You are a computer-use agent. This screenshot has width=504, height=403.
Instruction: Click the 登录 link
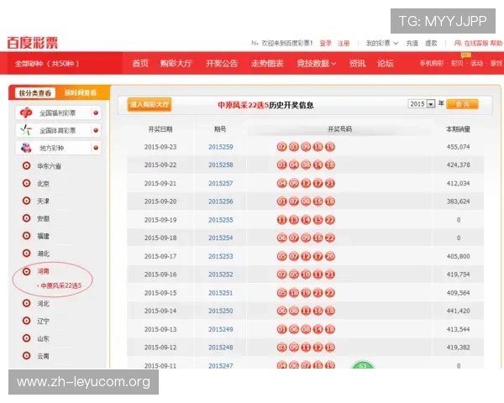(325, 43)
